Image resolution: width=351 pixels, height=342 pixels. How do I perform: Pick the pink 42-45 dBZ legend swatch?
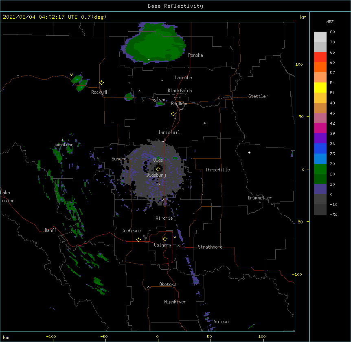pyautogui.click(x=320, y=118)
